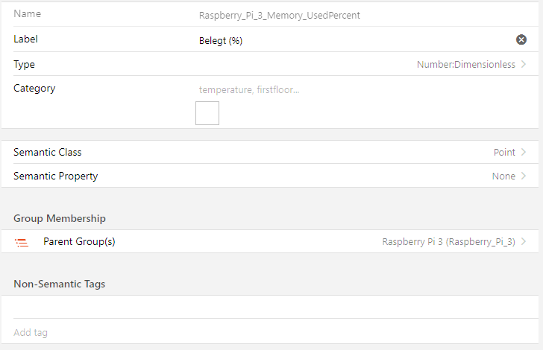Click the Semantic Property row label
The width and height of the screenshot is (543, 350).
pyautogui.click(x=55, y=176)
